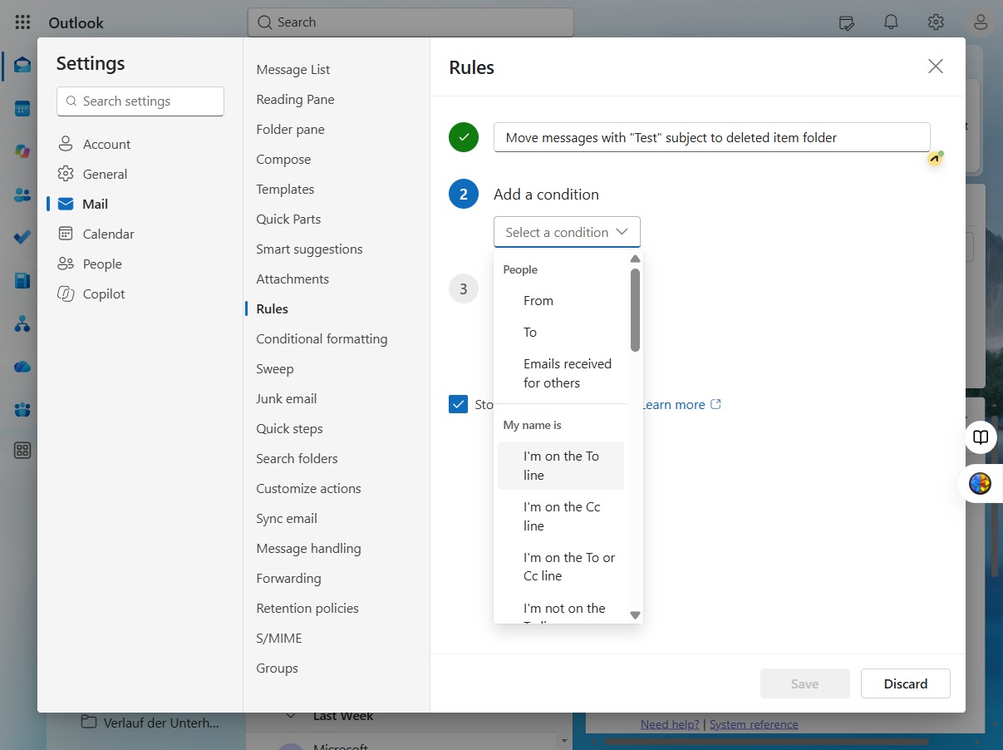1003x750 pixels.
Task: Click the Learn more link
Action: (681, 405)
